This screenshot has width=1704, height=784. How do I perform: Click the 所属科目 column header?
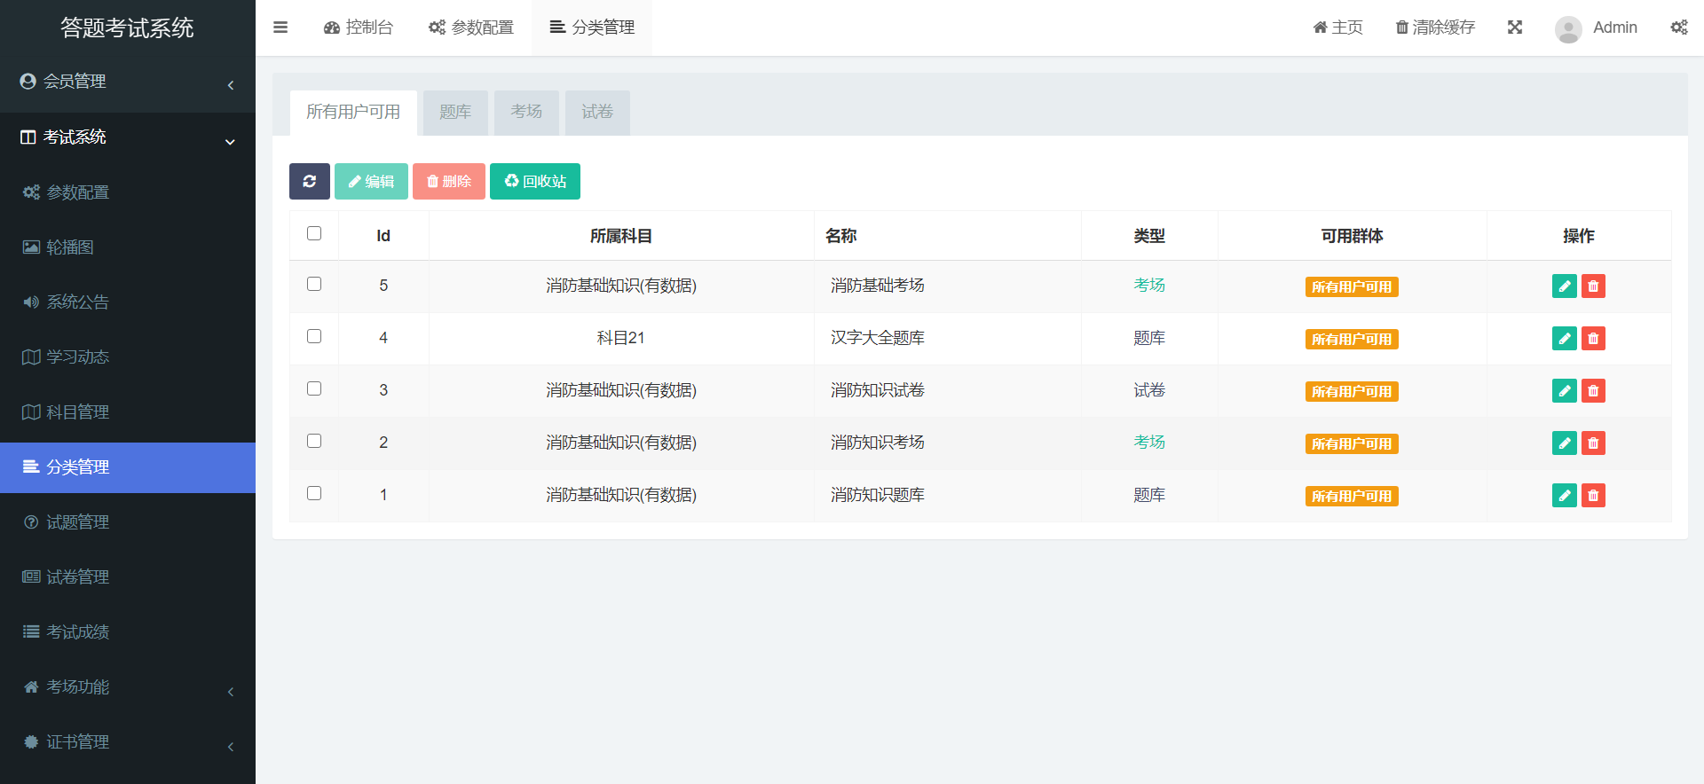click(621, 236)
